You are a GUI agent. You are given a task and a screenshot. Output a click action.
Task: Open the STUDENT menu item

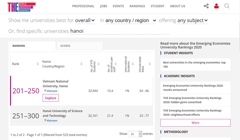pos(157,6)
